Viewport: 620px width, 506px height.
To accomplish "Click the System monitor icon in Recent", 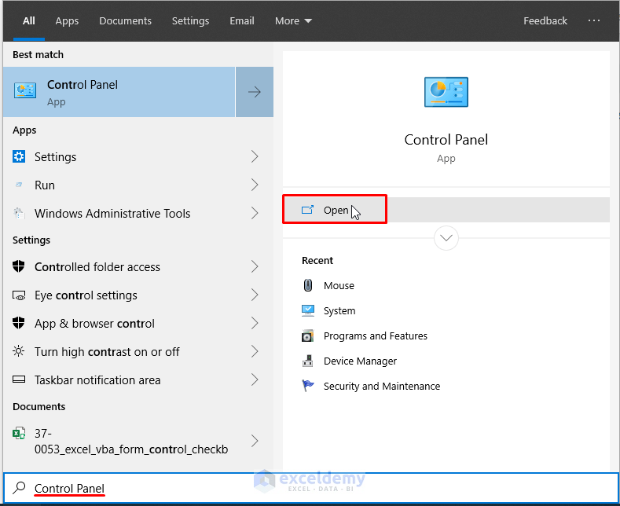I will click(x=307, y=310).
